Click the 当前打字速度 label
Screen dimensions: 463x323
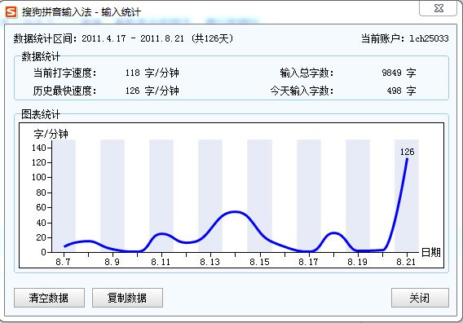click(65, 73)
